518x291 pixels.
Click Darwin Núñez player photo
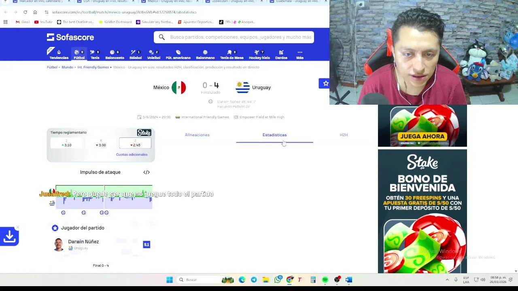pos(59,245)
